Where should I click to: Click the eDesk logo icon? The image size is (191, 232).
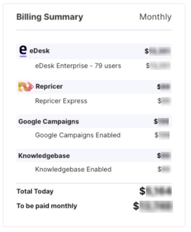click(23, 51)
